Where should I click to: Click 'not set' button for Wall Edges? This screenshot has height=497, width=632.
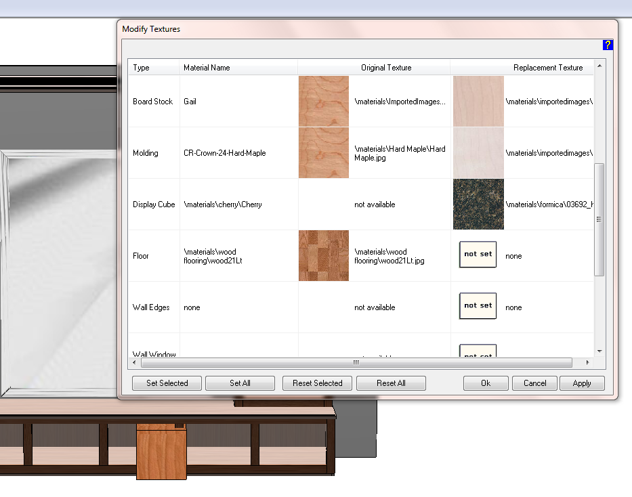(x=478, y=306)
